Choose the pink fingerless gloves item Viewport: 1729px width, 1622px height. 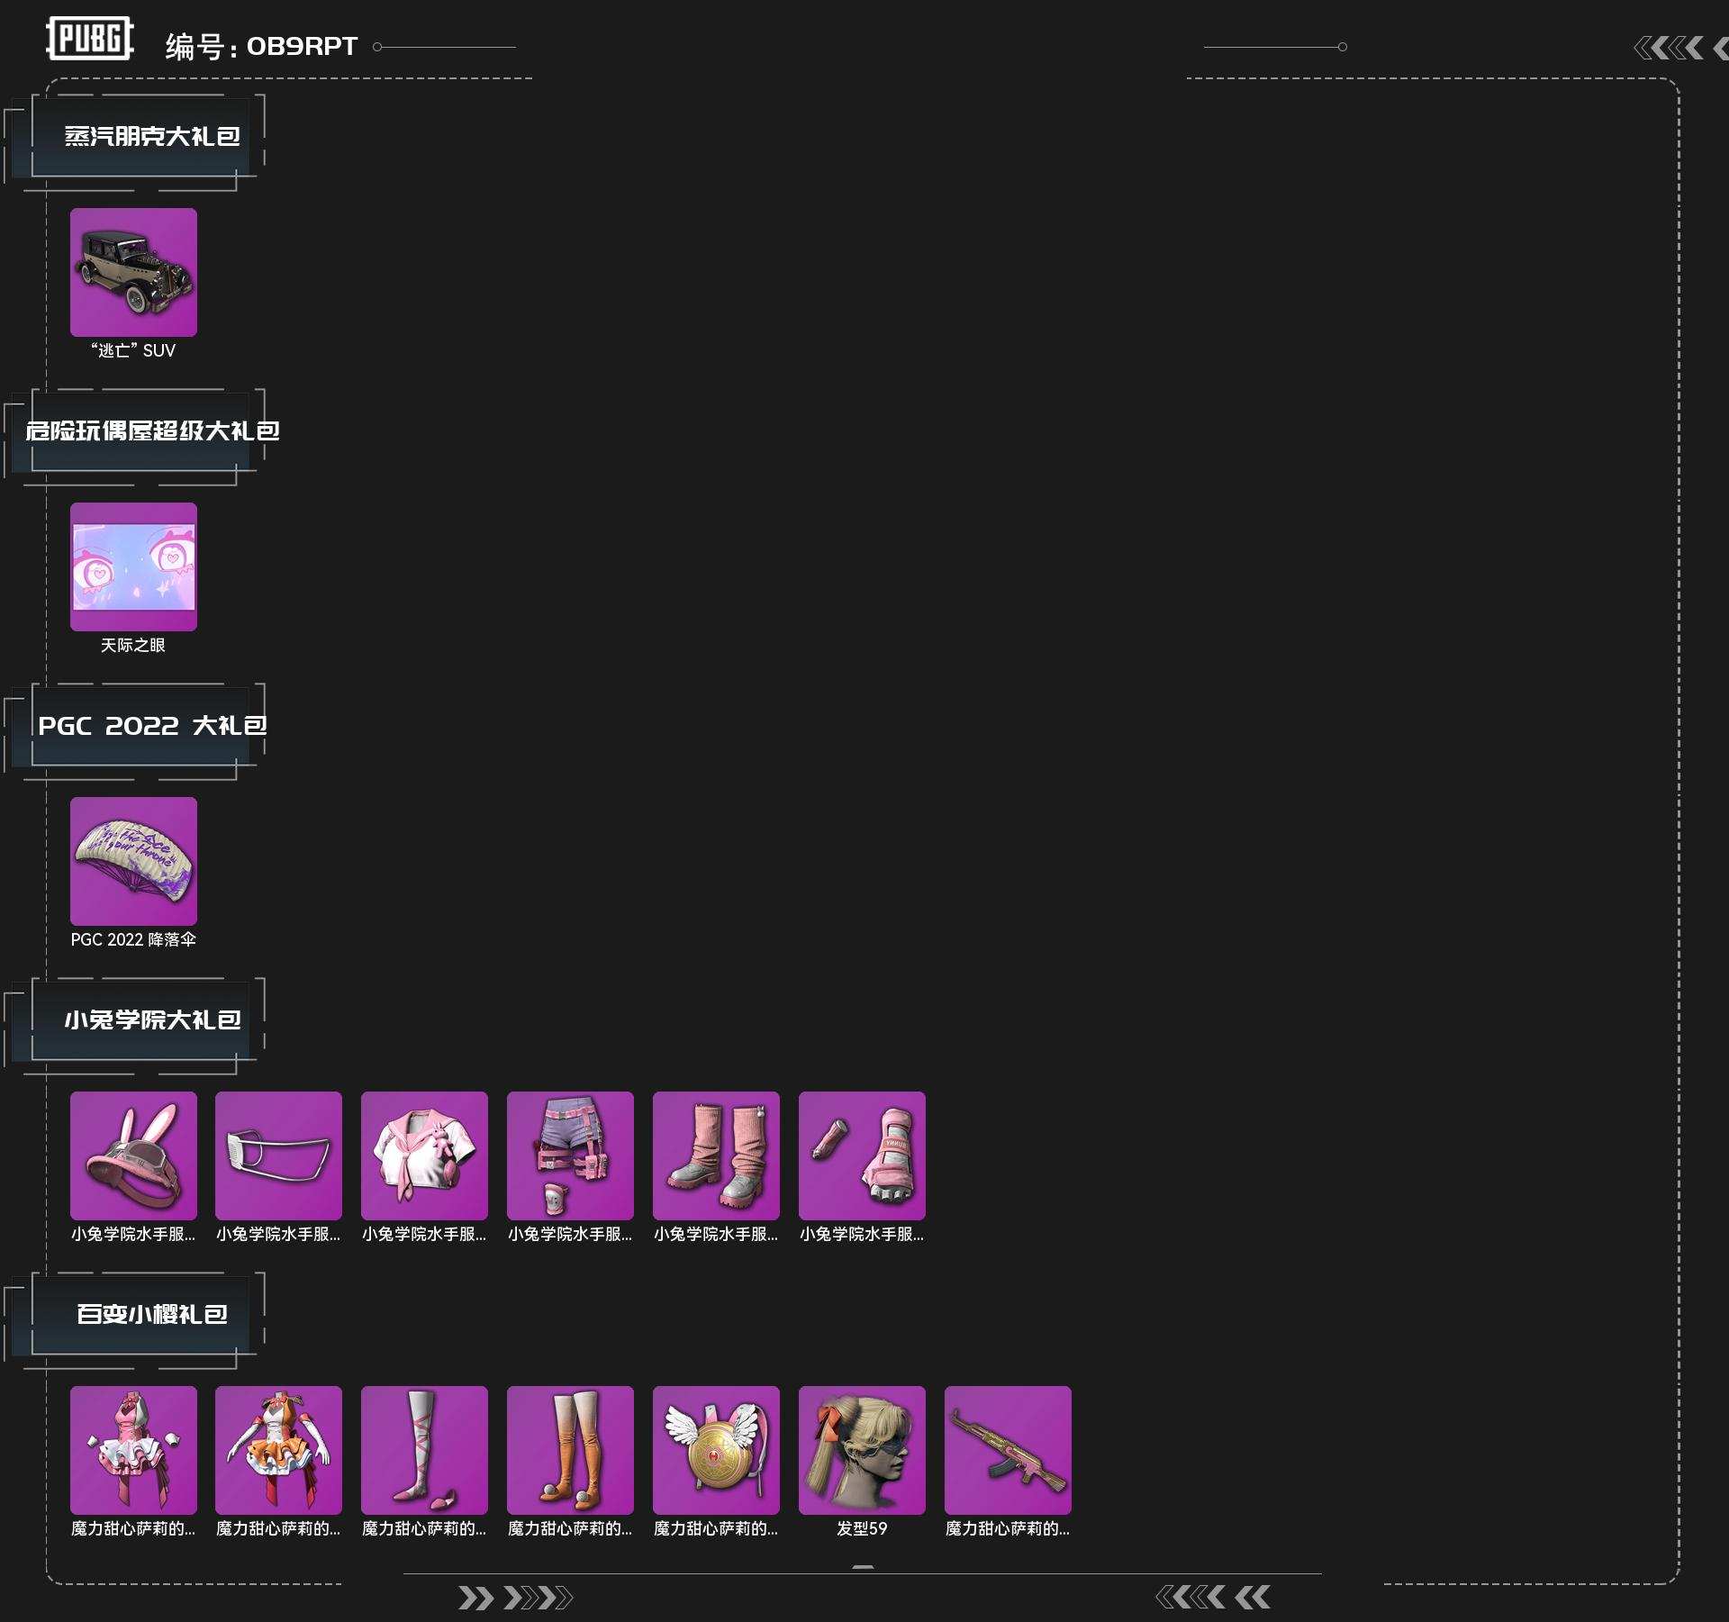coord(862,1155)
